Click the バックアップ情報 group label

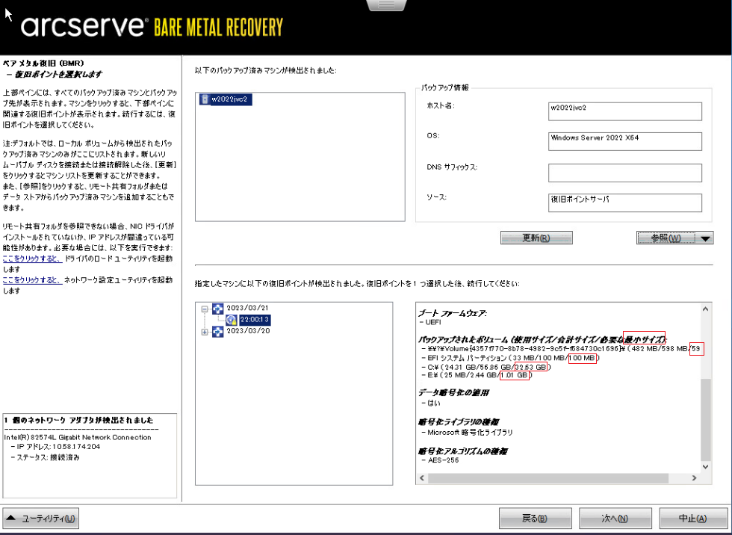point(445,87)
